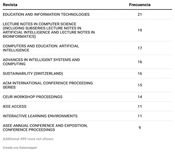Click the Interactive Learning Environments entry

[40, 116]
